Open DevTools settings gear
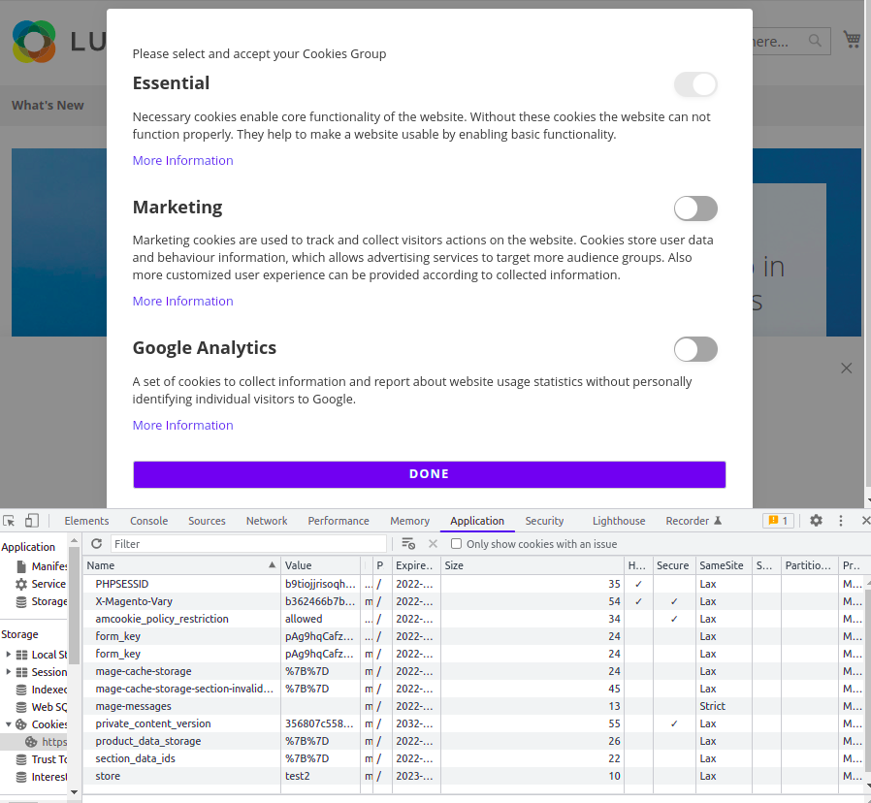The height and width of the screenshot is (803, 871). tap(816, 521)
